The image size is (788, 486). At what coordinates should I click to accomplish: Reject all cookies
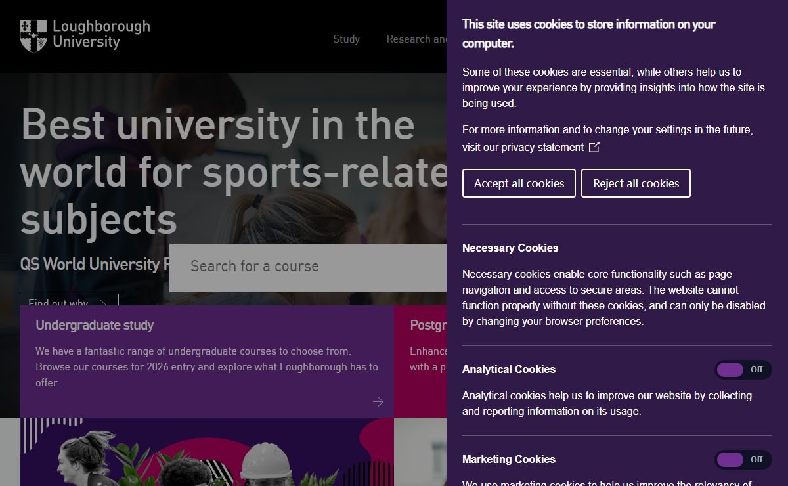click(636, 183)
